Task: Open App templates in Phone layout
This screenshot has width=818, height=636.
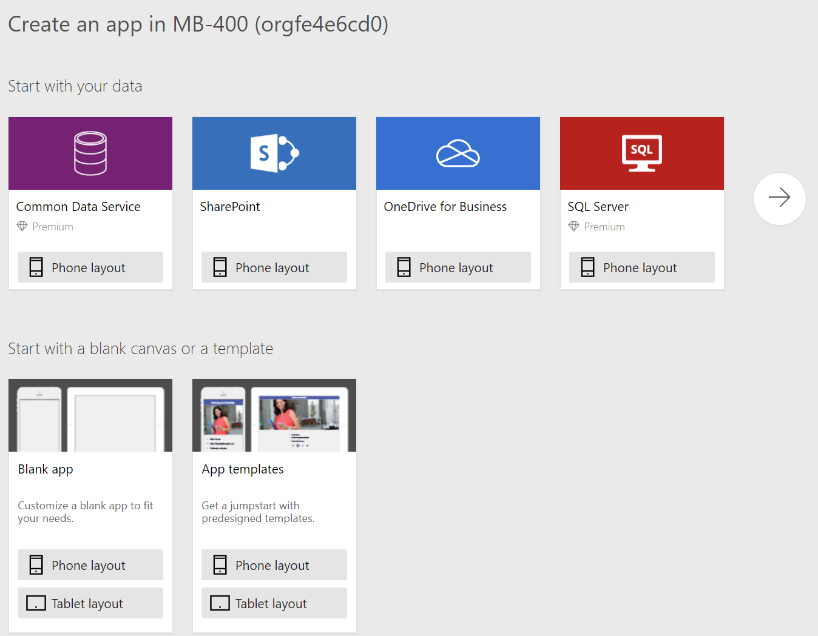Action: click(x=274, y=565)
